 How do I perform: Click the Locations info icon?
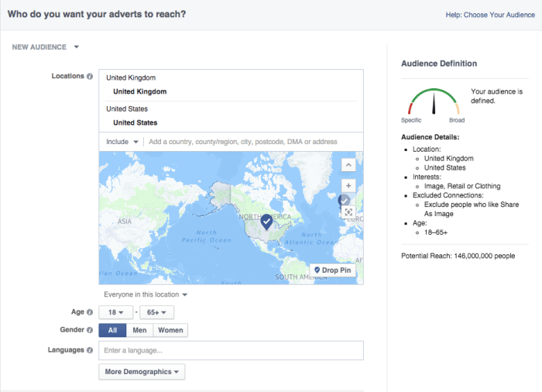[90, 76]
